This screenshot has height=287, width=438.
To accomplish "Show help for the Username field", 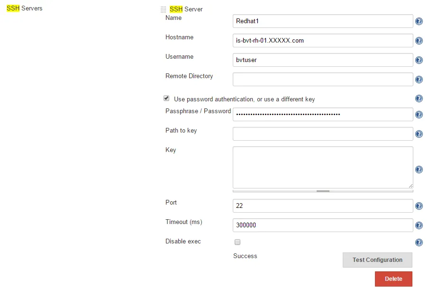I will point(419,60).
